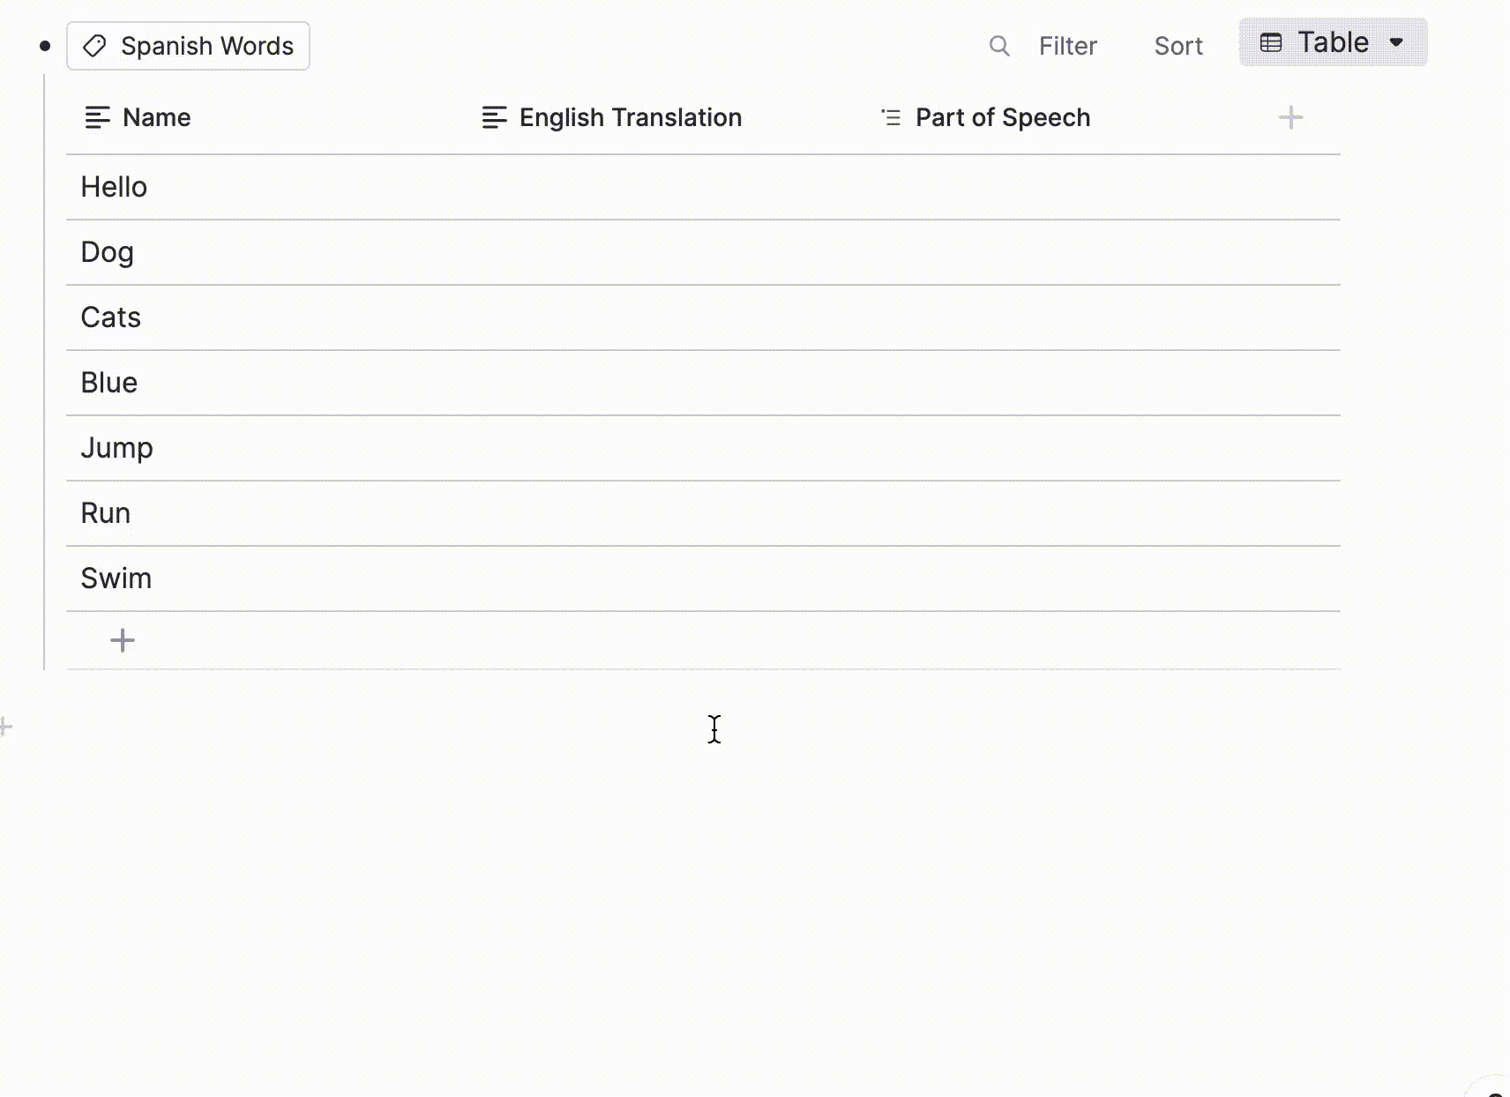Open search with the magnifier icon

pyautogui.click(x=999, y=45)
